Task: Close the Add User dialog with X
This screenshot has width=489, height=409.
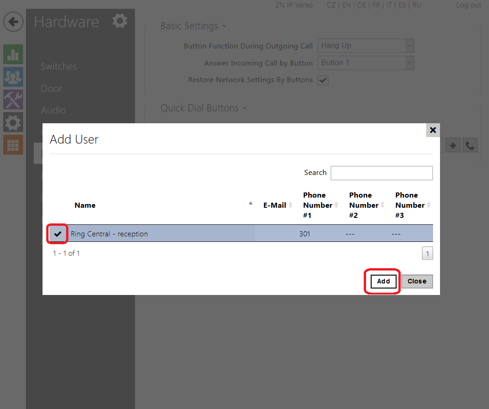Action: click(433, 130)
